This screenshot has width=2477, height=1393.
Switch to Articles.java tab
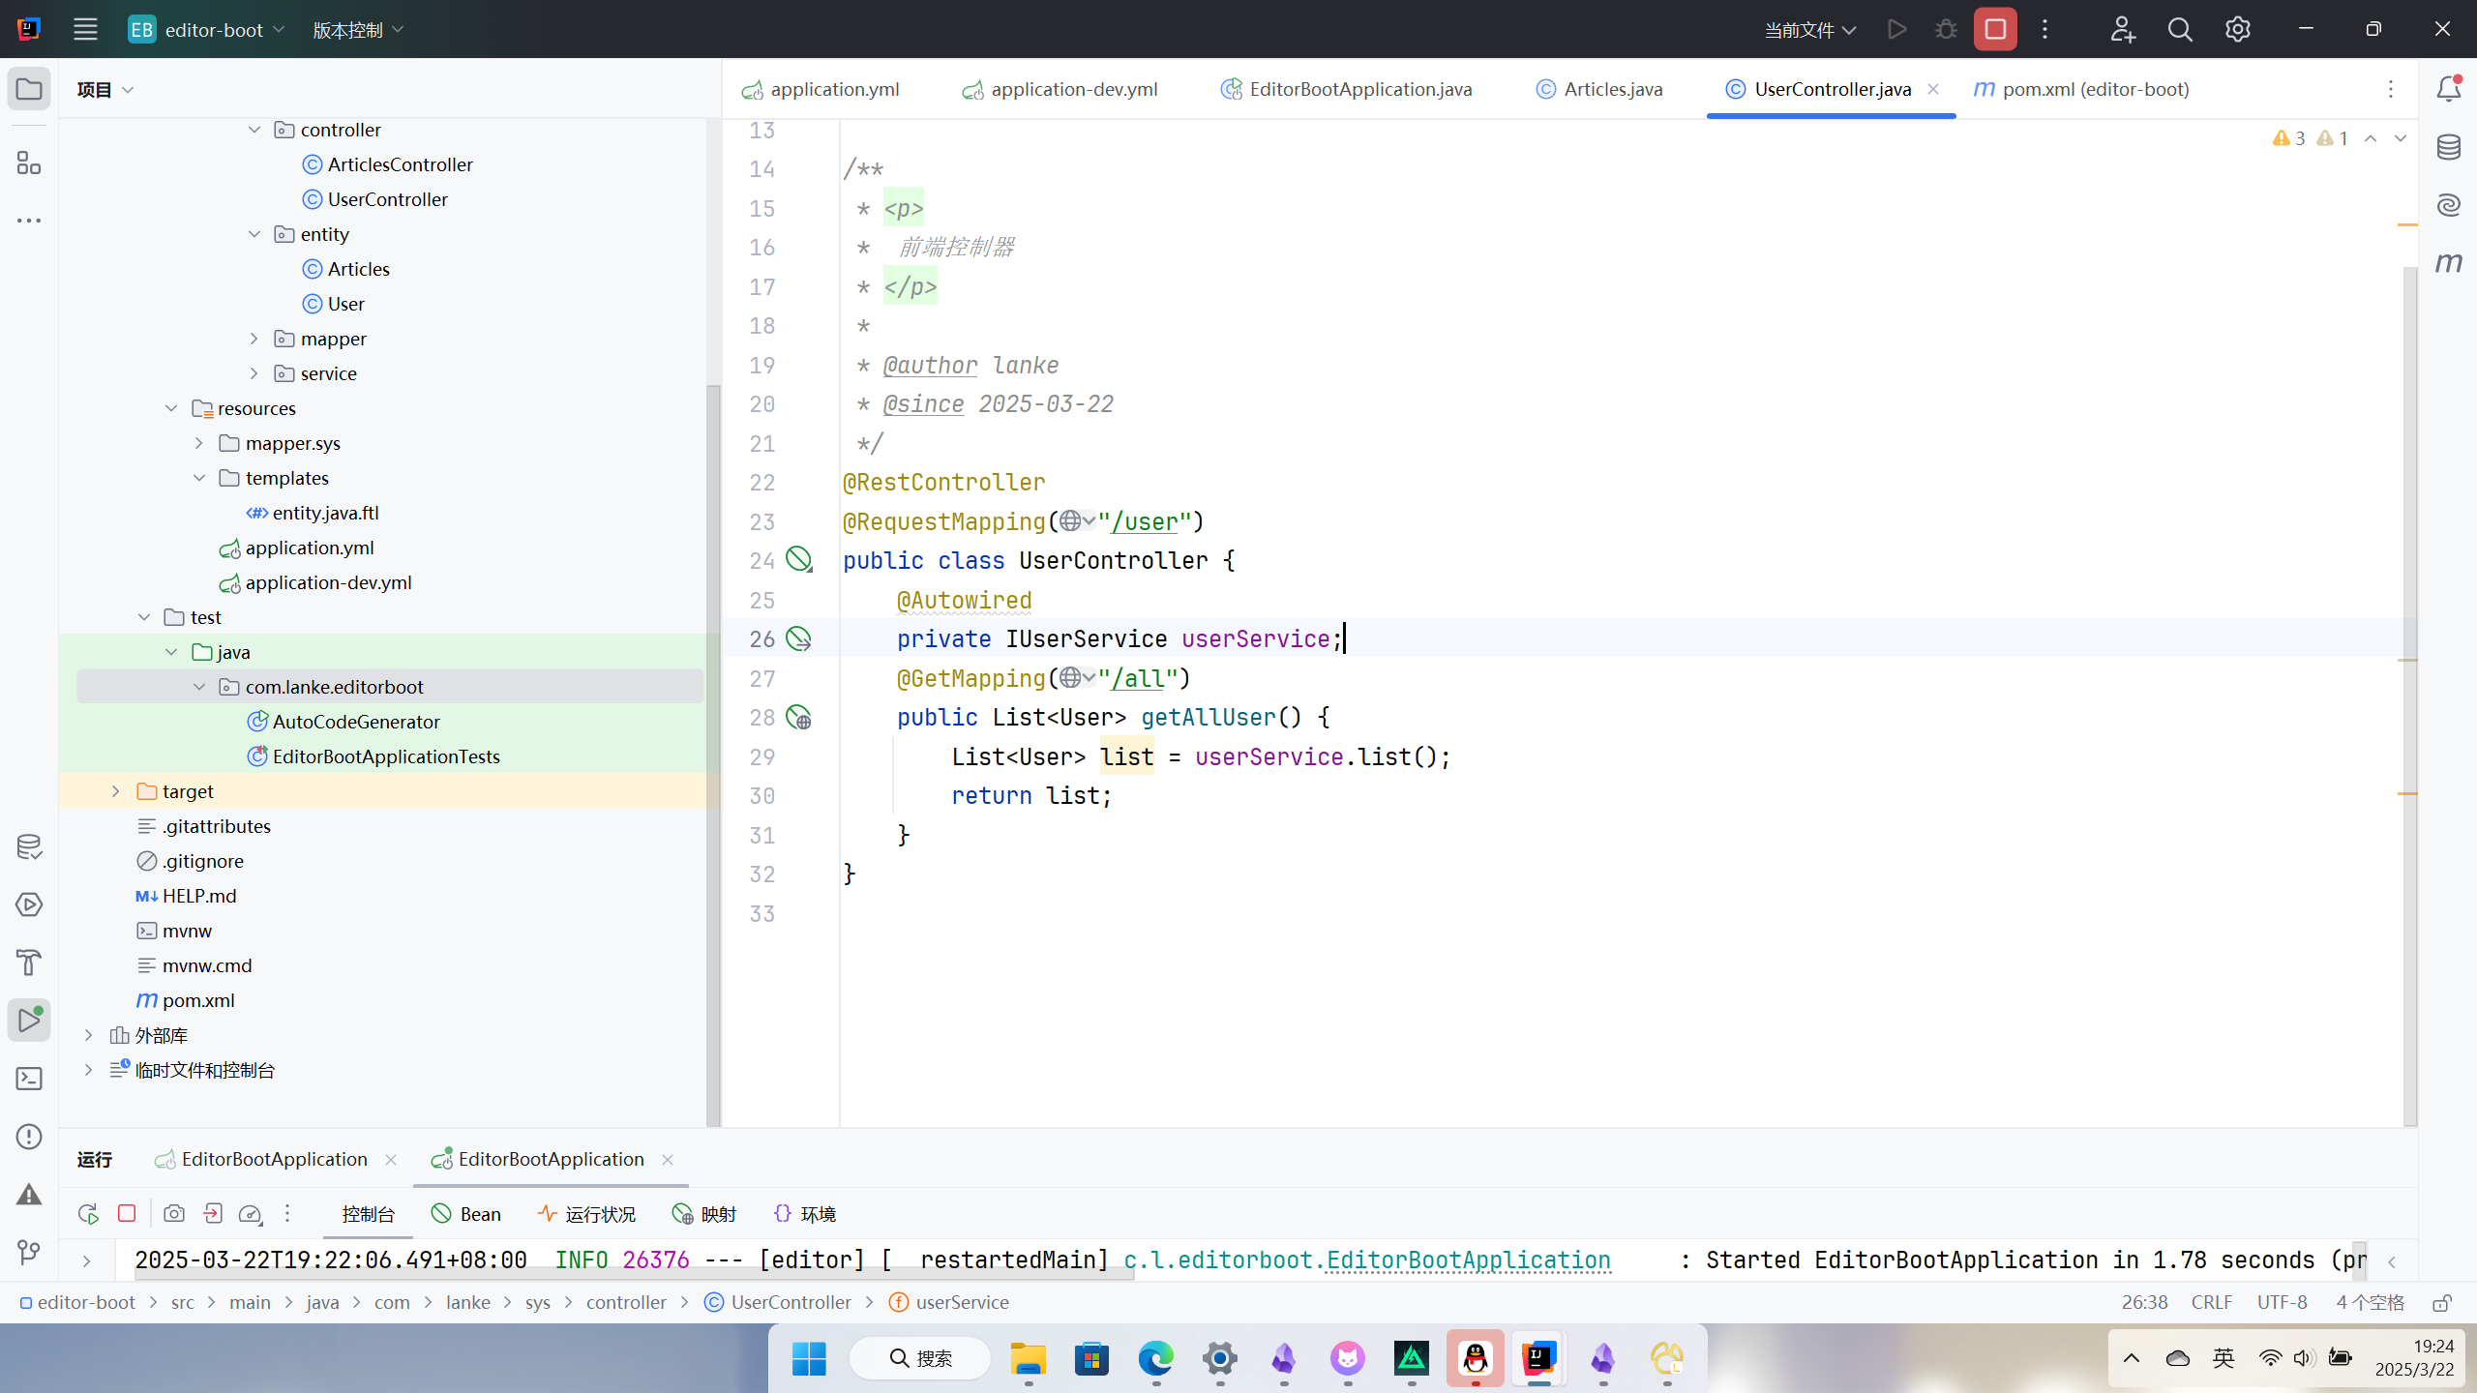click(x=1599, y=89)
